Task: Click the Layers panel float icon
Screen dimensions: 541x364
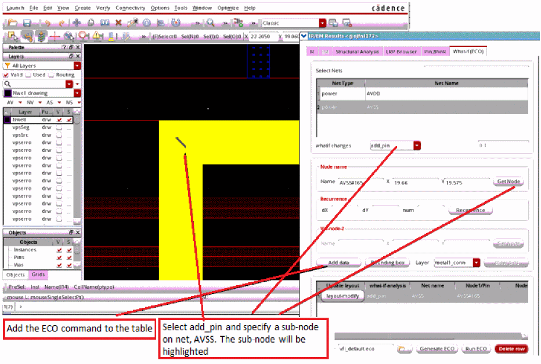Action: (x=71, y=56)
